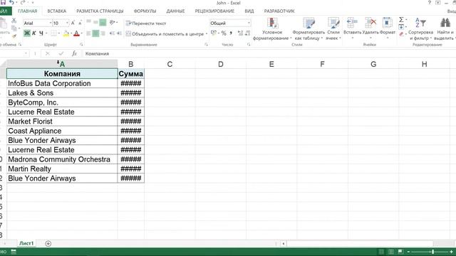Image resolution: width=456 pixels, height=256 pixels.
Task: Open Сортировка и фильтр menu
Action: tap(420, 29)
